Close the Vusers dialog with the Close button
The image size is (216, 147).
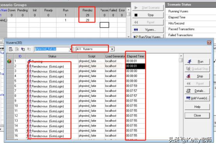(x=197, y=115)
